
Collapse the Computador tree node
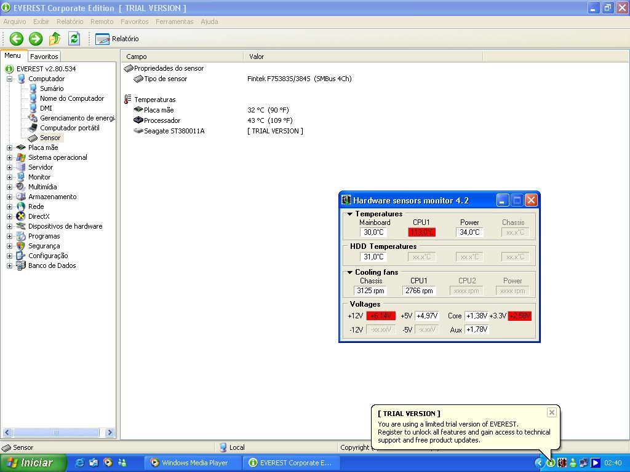9,79
